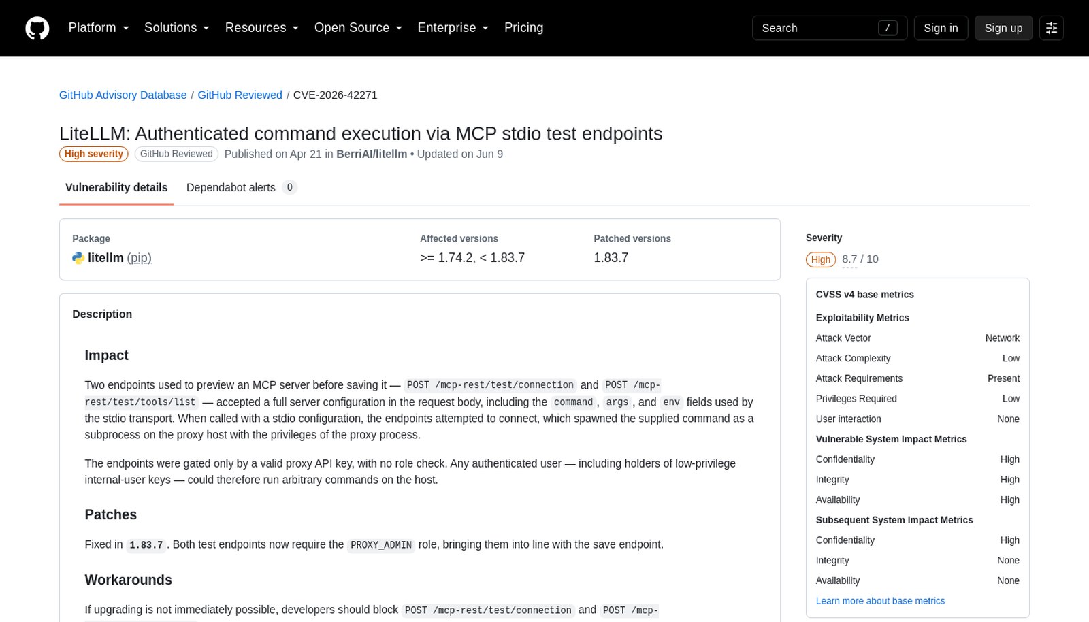
Task: Click the PROXY_ADMIN code text
Action: pyautogui.click(x=381, y=545)
